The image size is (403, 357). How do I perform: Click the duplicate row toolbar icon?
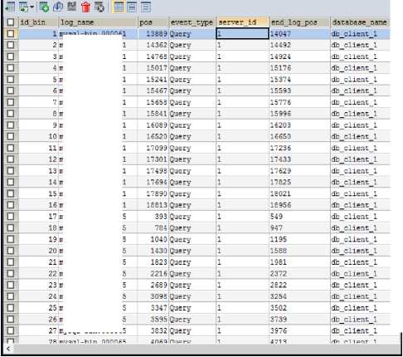[x=58, y=7]
